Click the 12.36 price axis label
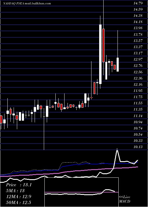This screenshot has width=148, height=207. (x=138, y=78)
